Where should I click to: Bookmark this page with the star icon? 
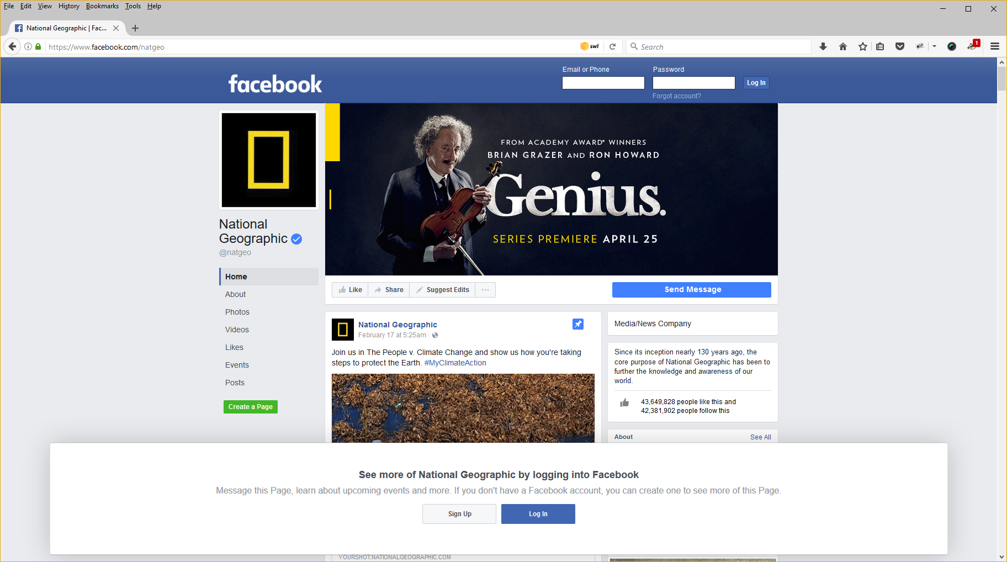[x=862, y=47]
